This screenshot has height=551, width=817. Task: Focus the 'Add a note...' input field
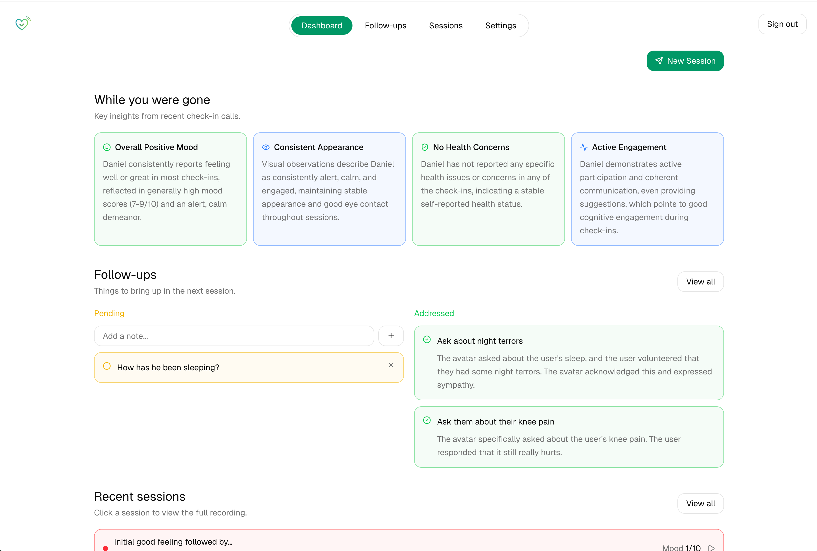pos(234,336)
